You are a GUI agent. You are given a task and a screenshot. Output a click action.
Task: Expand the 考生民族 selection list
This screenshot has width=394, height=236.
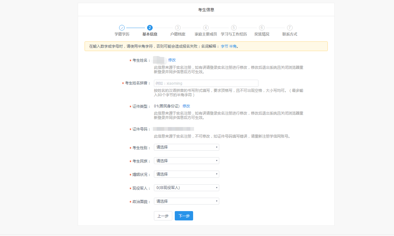pos(186,161)
